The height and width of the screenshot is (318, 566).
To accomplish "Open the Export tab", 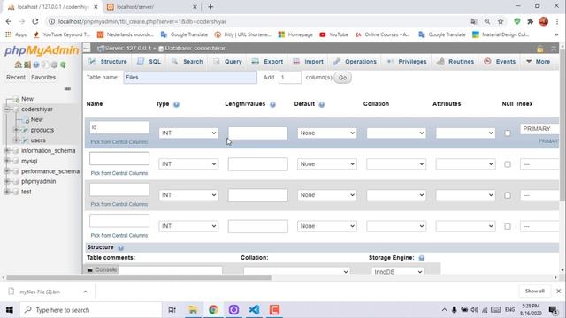I will [267, 62].
